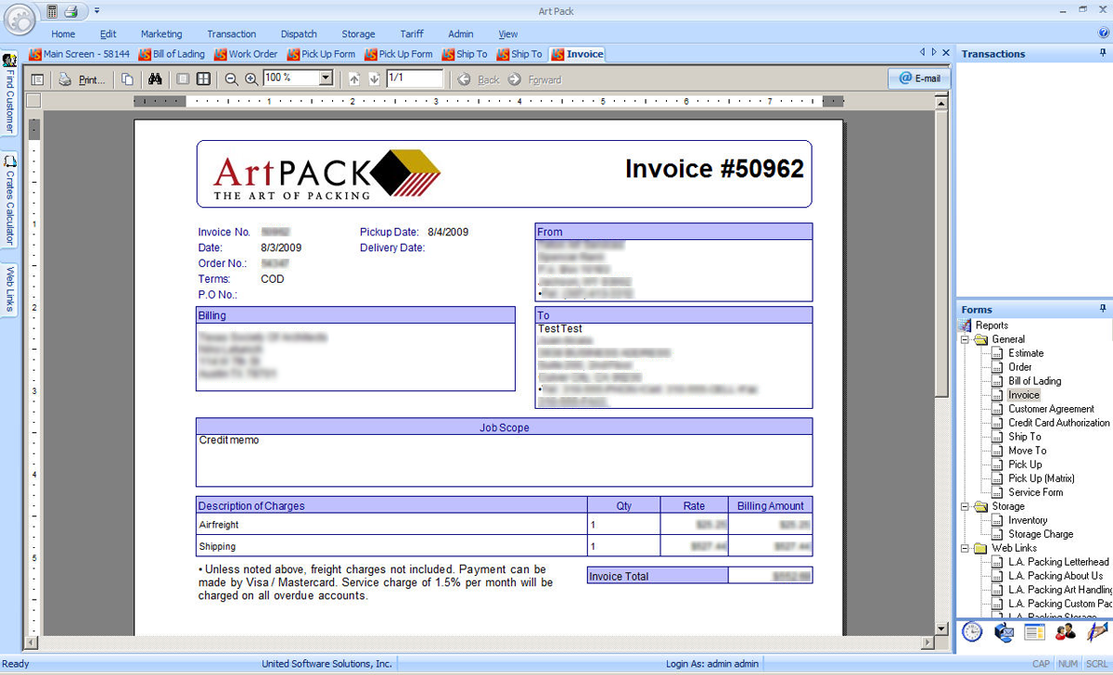The image size is (1113, 675).
Task: Go to next page arrow
Action: tap(374, 80)
